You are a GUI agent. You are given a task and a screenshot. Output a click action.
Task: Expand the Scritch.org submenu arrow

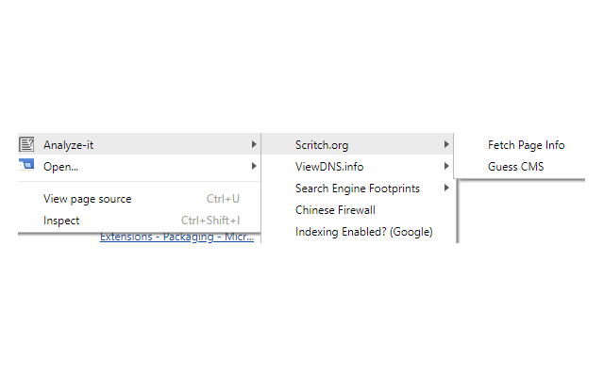coord(446,144)
